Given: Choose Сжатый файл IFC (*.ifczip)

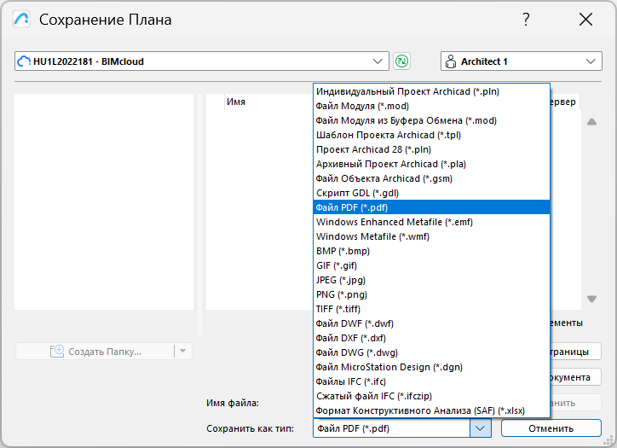Looking at the screenshot, I should click(x=432, y=396).
